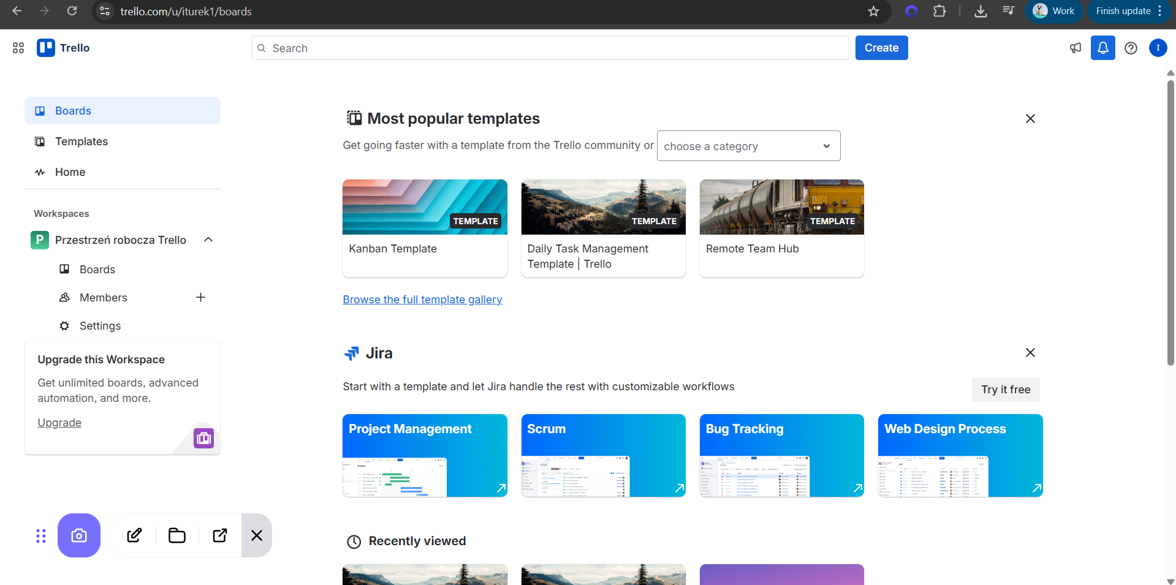Viewport: 1176px width, 585px height.
Task: Open the Remote Team Hub template
Action: 781,228
